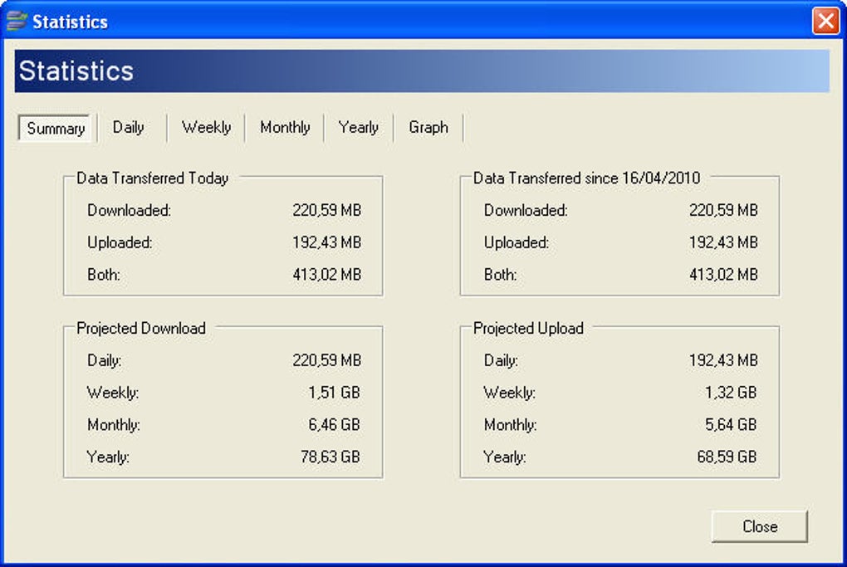
Task: Click 'Both:' label in Data Transferred Today
Action: [x=104, y=275]
